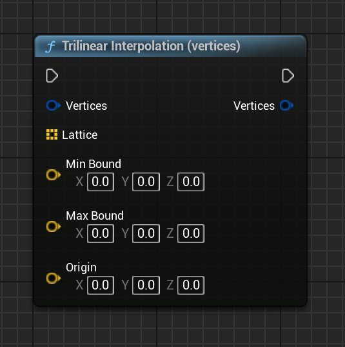Click Origin X value field

click(x=101, y=285)
